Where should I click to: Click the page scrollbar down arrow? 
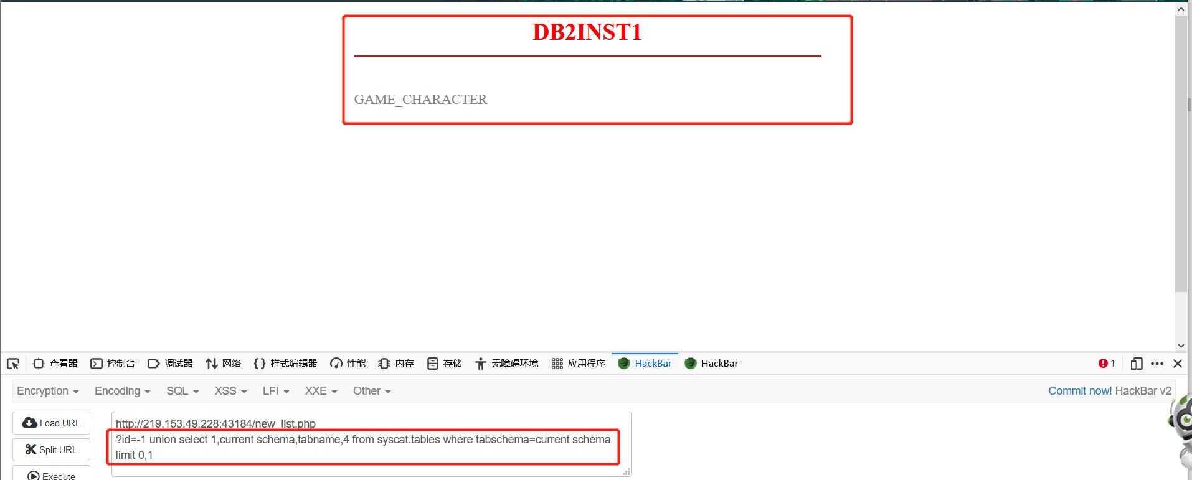click(x=1181, y=346)
